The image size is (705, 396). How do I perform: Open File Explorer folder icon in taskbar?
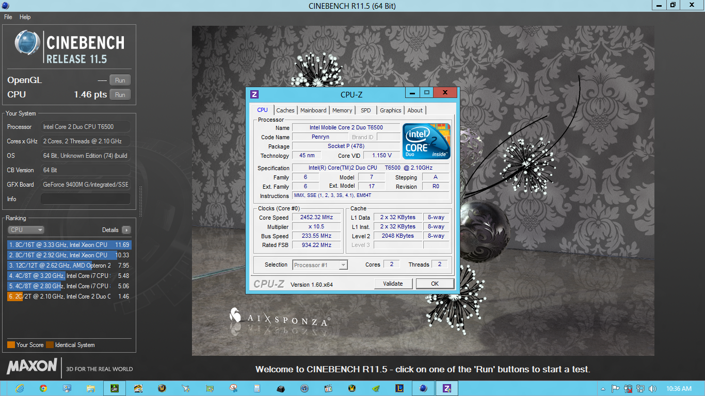tap(91, 388)
